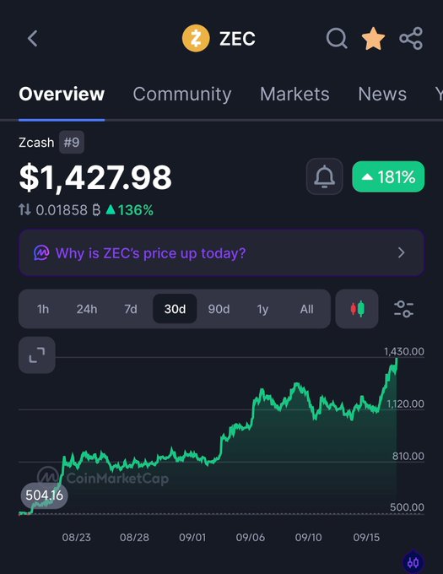Tap the 09/06 date label
Viewport: 443px width, 574px height.
pos(251,538)
